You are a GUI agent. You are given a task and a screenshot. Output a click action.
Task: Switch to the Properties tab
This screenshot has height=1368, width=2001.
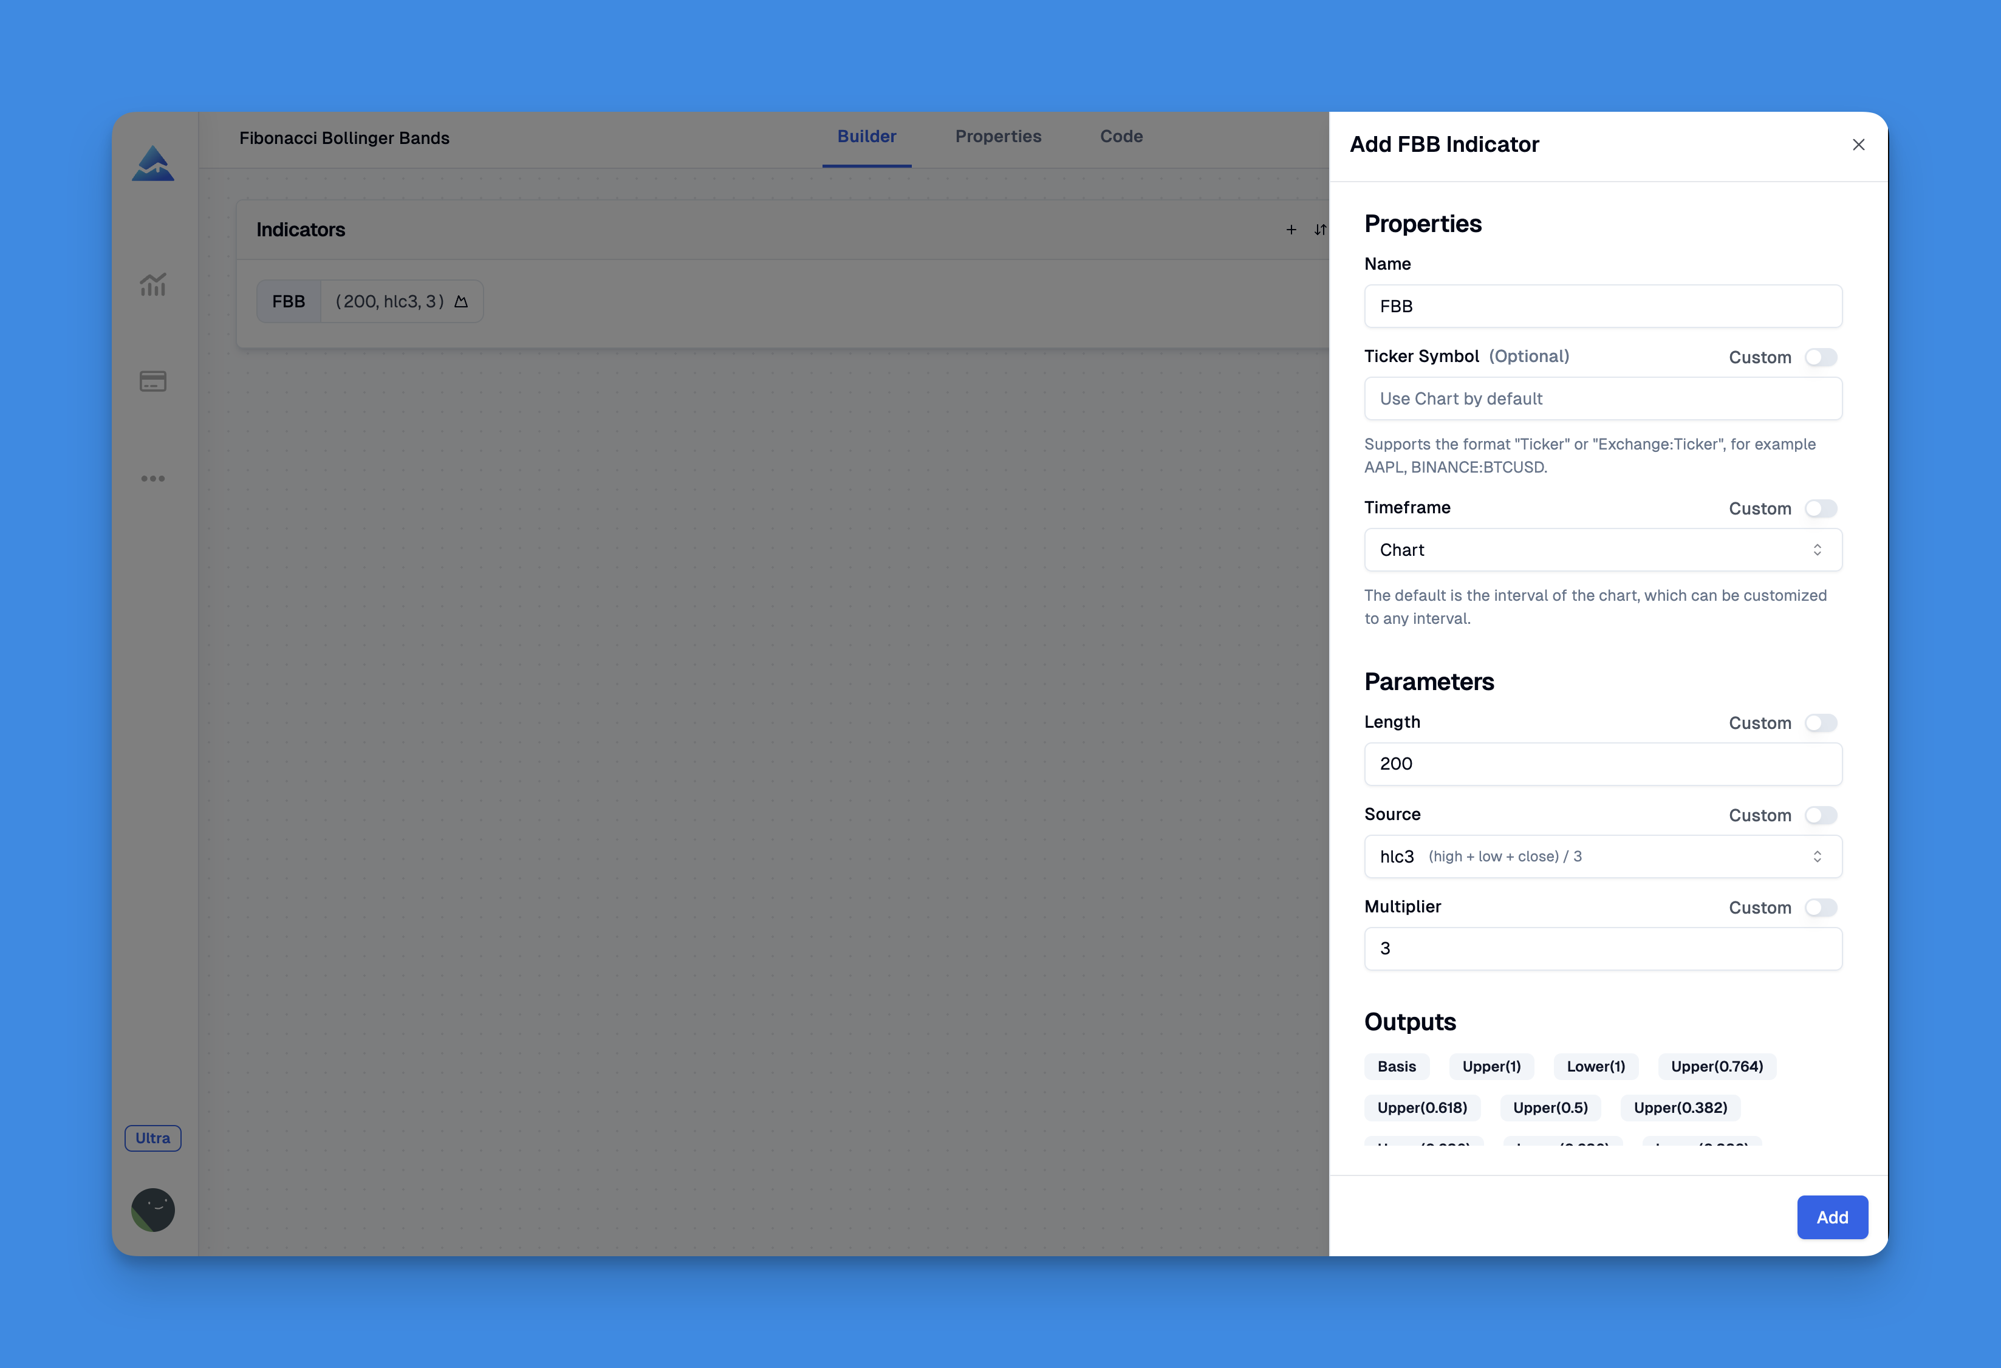pos(997,137)
